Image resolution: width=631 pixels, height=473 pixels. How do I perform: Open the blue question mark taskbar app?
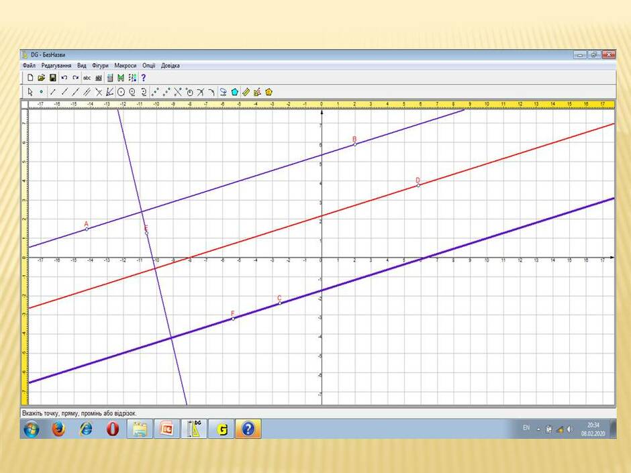click(x=248, y=429)
